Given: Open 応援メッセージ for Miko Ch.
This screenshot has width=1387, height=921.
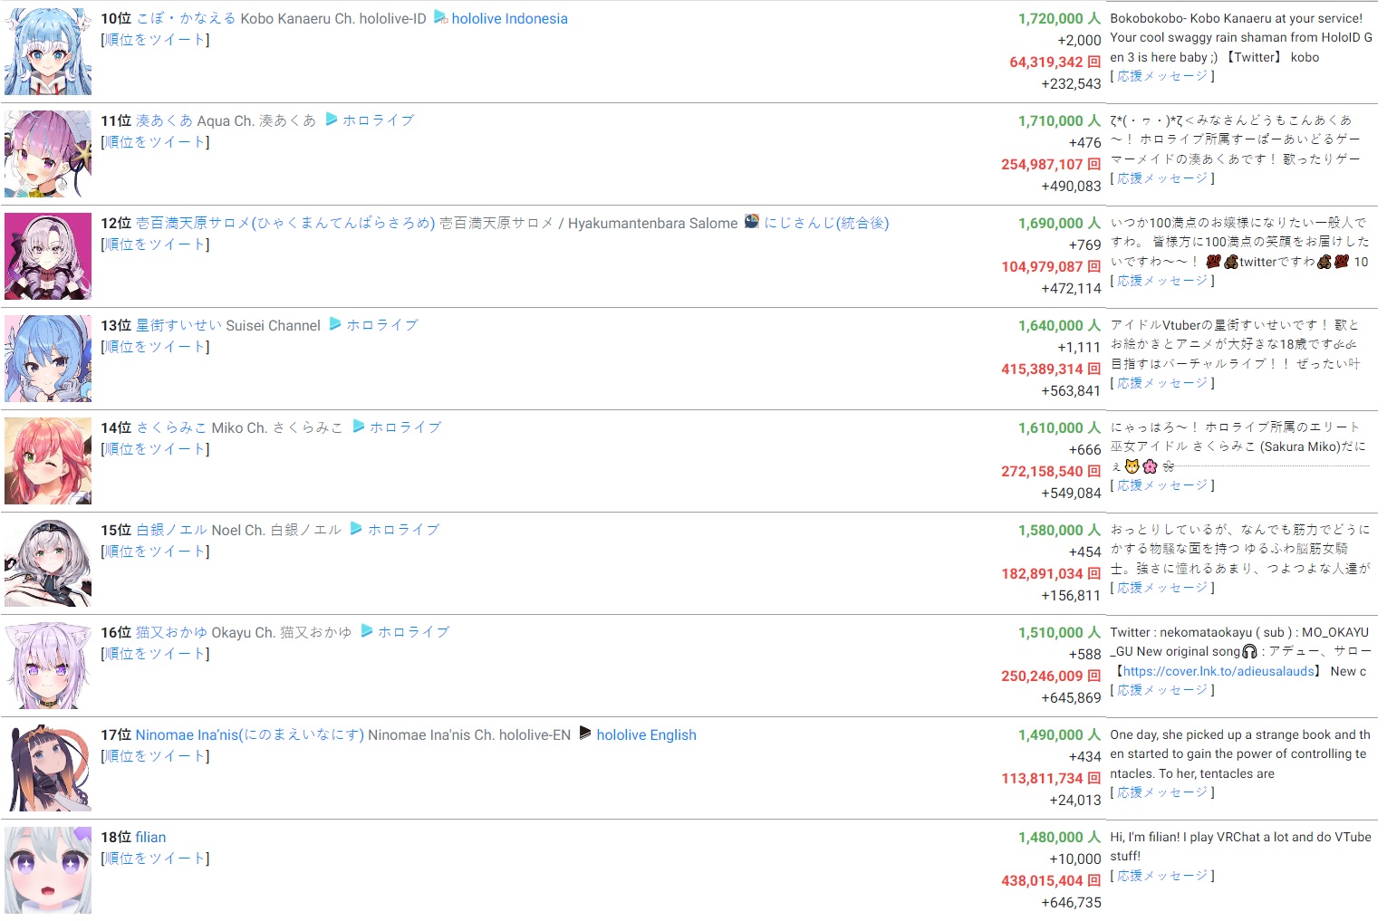Looking at the screenshot, I should (1162, 485).
